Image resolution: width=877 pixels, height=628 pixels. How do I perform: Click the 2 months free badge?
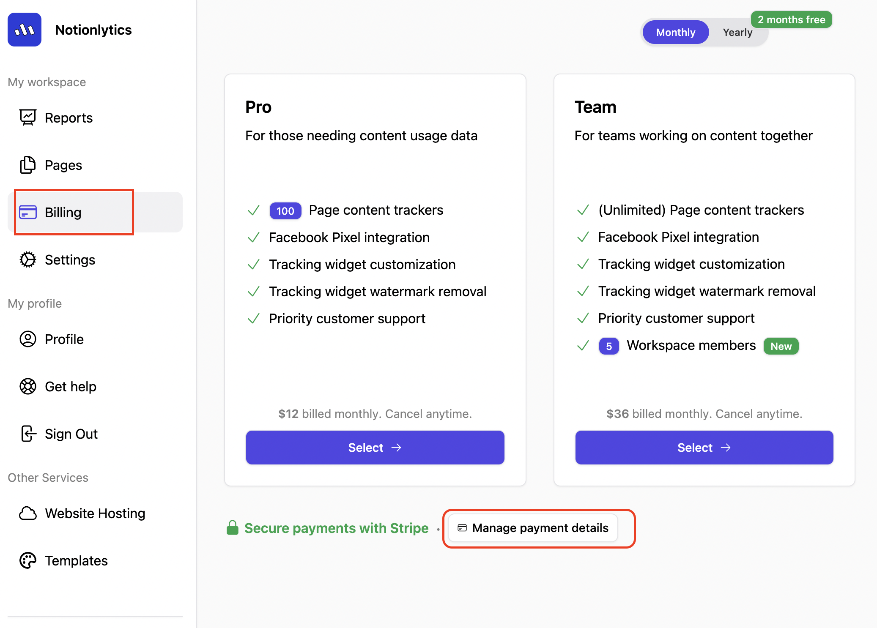(x=791, y=19)
